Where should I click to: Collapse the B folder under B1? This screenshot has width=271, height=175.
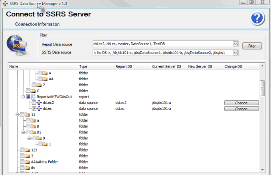click(x=29, y=138)
